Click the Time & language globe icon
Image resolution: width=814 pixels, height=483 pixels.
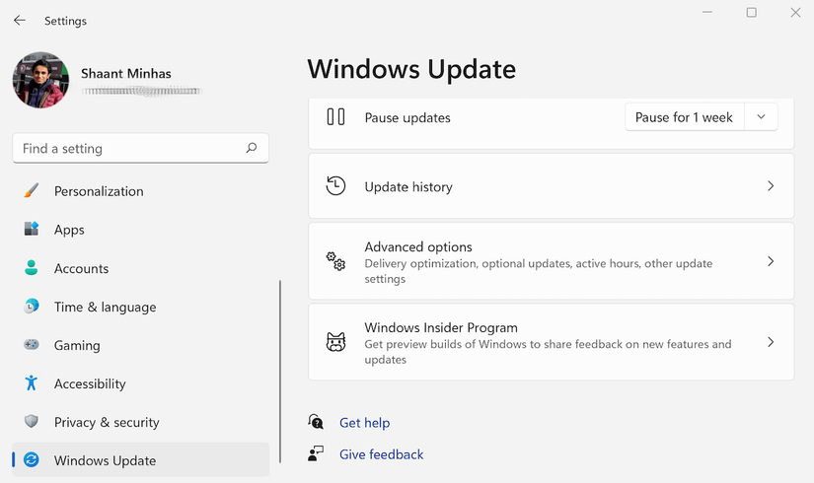pos(32,307)
